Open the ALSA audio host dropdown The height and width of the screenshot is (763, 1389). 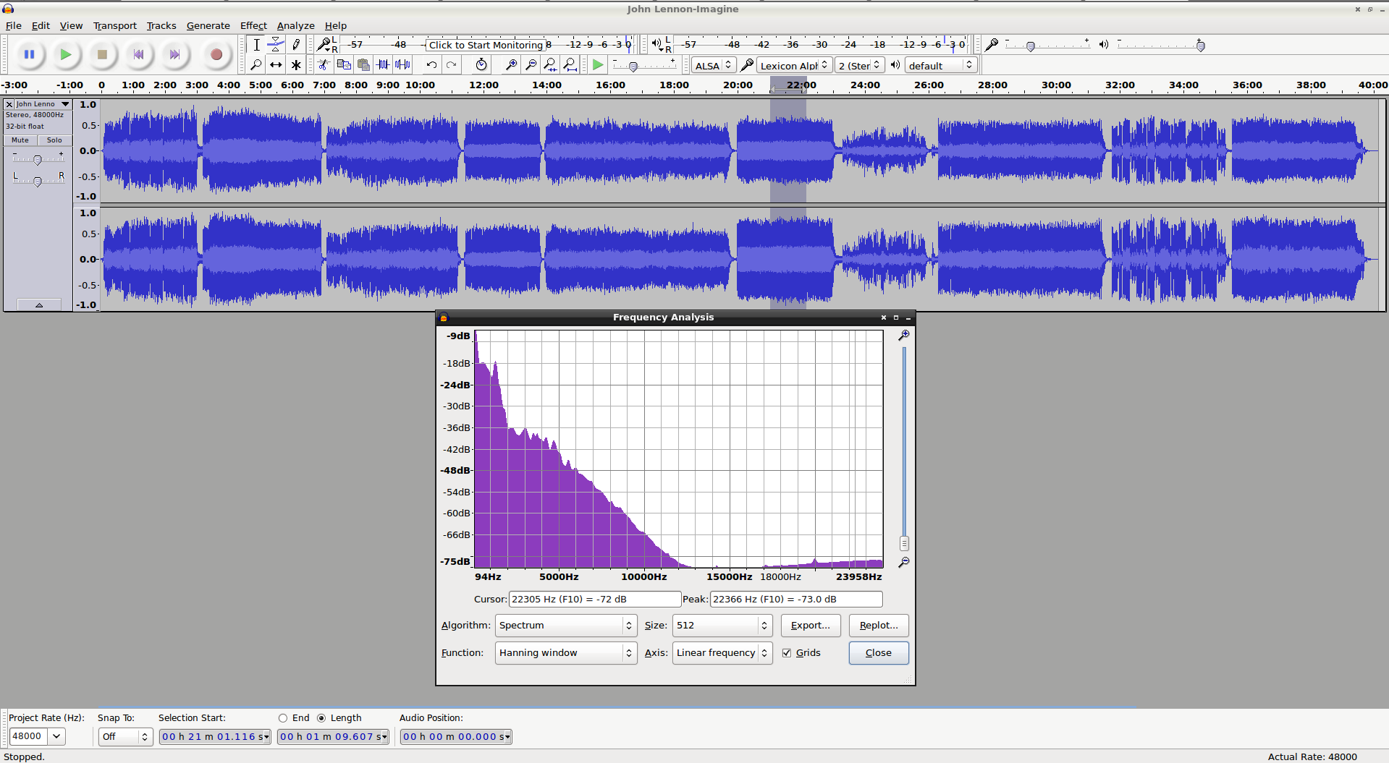pos(714,65)
